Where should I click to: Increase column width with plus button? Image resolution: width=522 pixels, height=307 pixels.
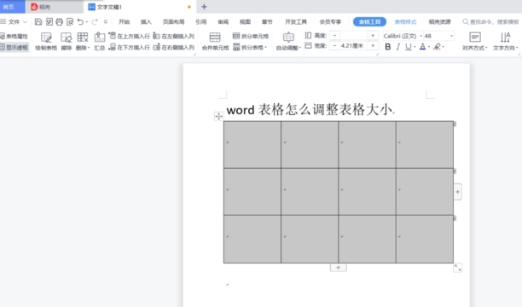pos(373,45)
